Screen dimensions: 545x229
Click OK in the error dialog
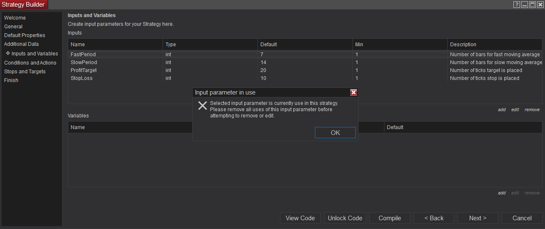click(x=335, y=132)
